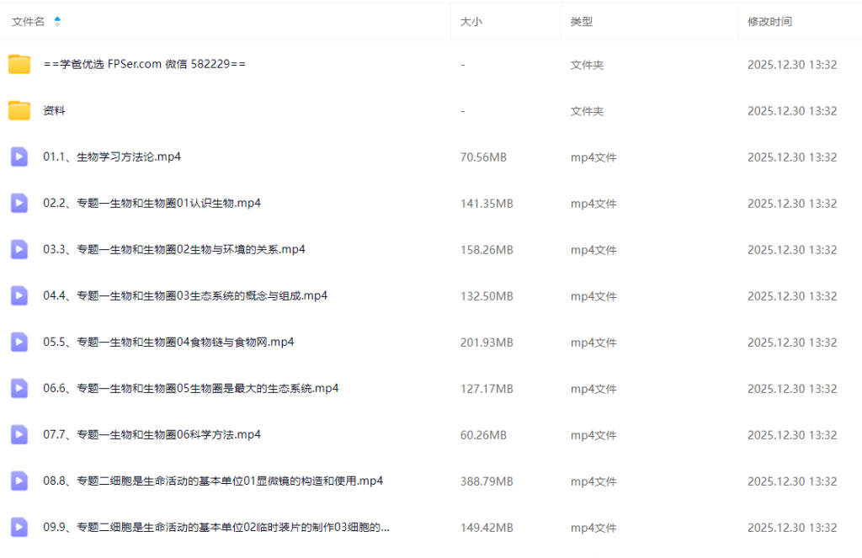Open 04.4 生态系统的概念与组成.mp4 file name
This screenshot has width=862, height=558.
click(185, 295)
